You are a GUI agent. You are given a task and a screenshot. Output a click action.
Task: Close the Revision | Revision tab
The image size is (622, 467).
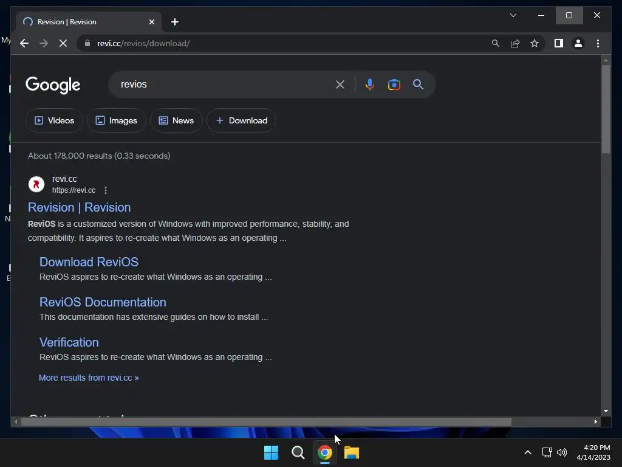pos(151,22)
